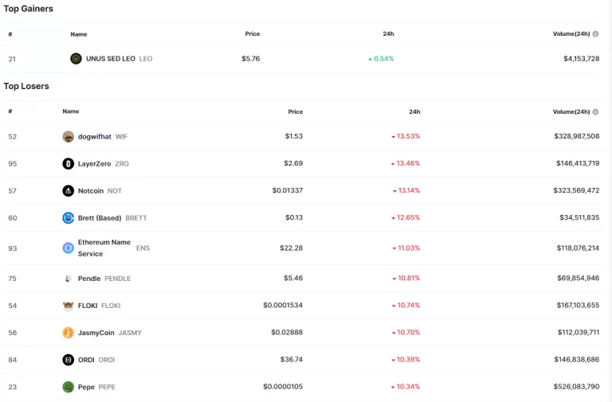Viewport: 612px width, 402px height.
Task: Click the Ethereum Name Service icon
Action: pos(69,248)
